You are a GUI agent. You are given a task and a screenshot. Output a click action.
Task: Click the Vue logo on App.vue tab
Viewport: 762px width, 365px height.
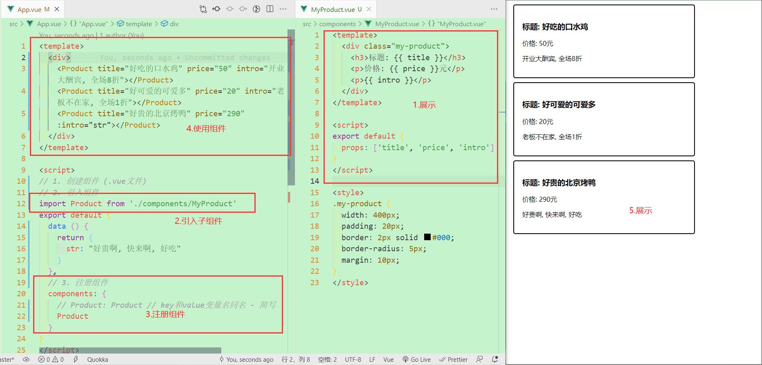click(11, 9)
